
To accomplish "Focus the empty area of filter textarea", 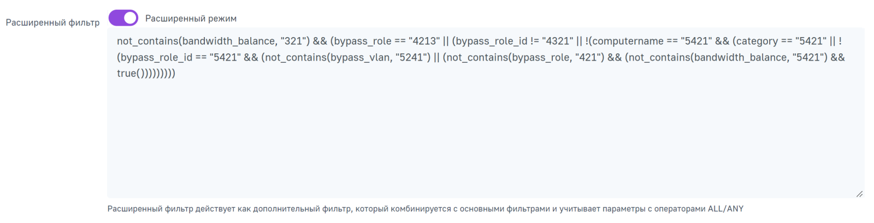I will tap(485, 136).
